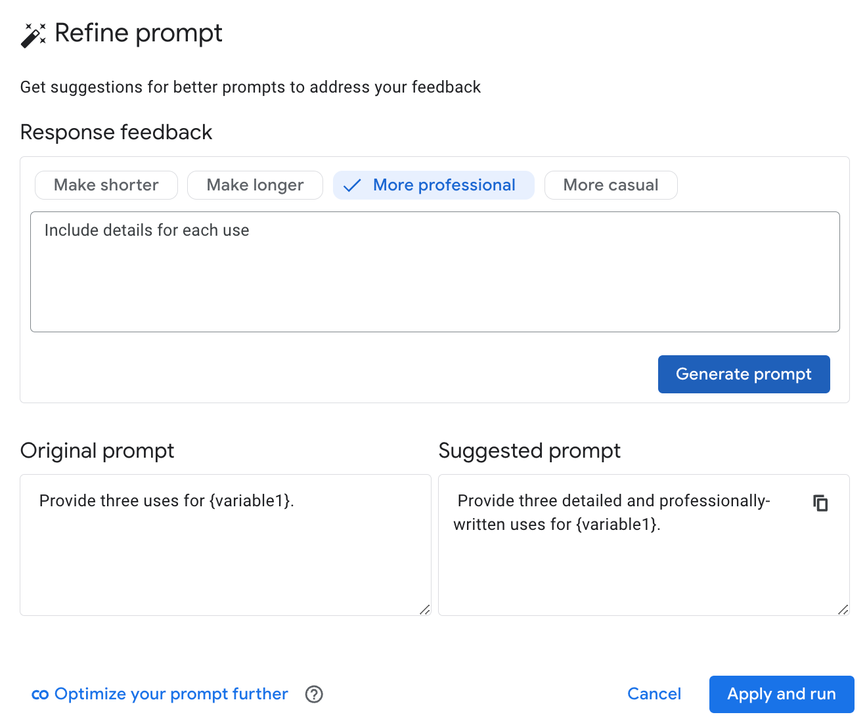Click the magic wand Refine prompt icon
Screen dimensions: 867x721
(33, 34)
